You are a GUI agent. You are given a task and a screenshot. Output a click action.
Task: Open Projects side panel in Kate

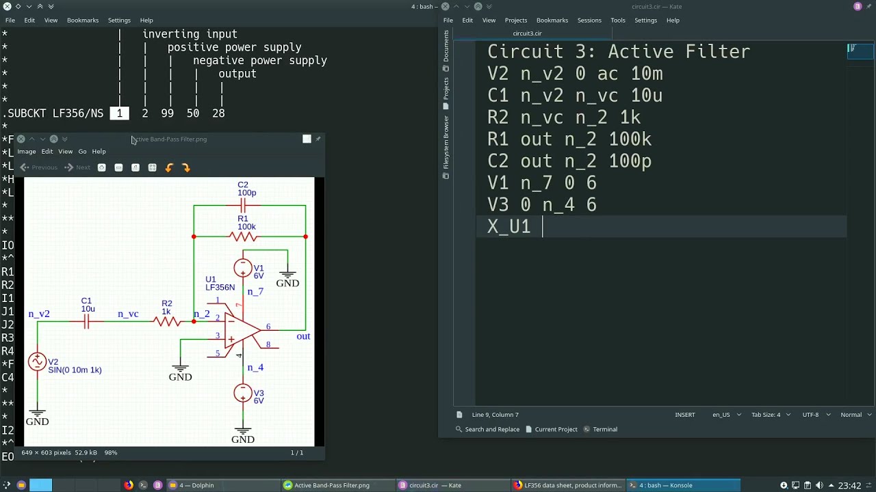[446, 93]
